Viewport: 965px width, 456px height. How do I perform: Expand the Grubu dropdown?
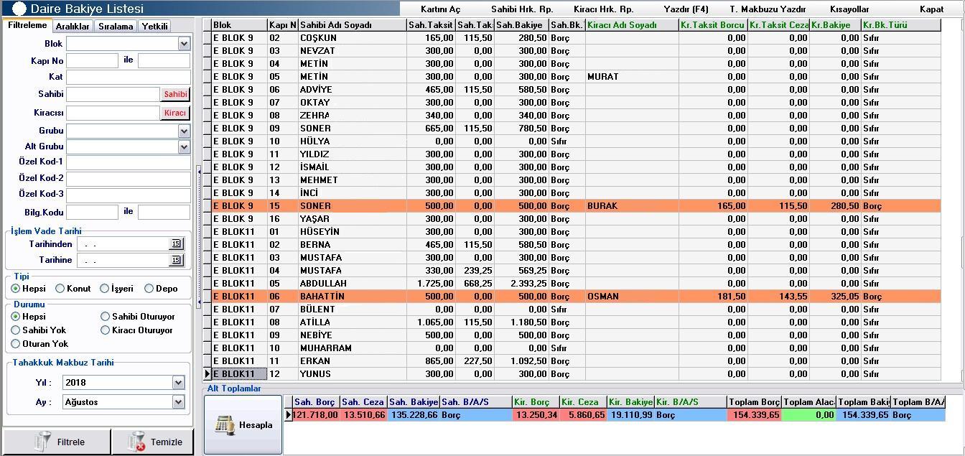click(184, 131)
